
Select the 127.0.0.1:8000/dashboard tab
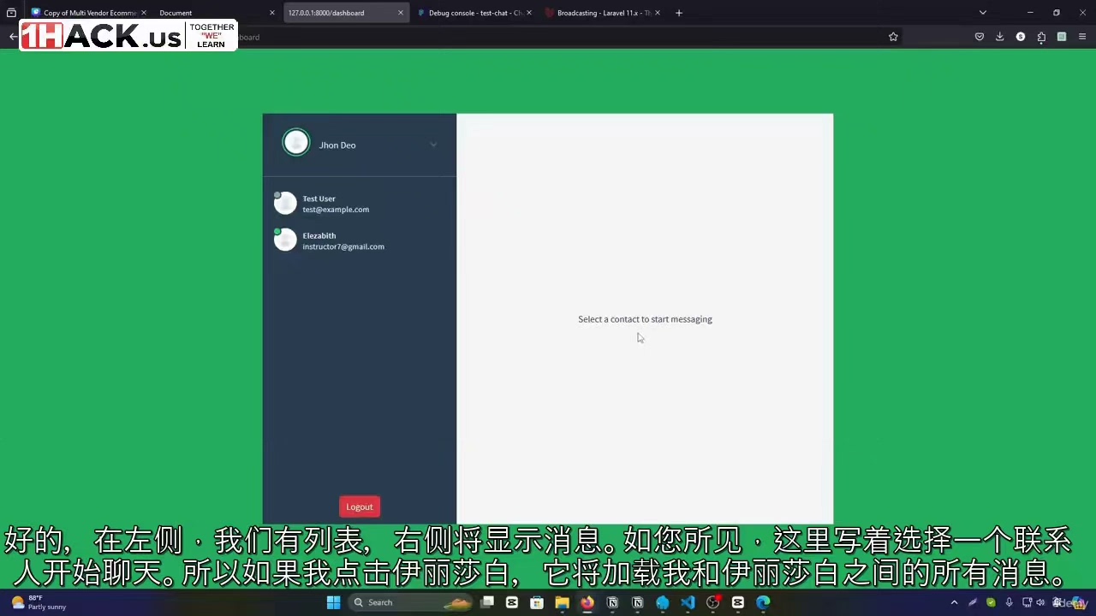(x=345, y=13)
